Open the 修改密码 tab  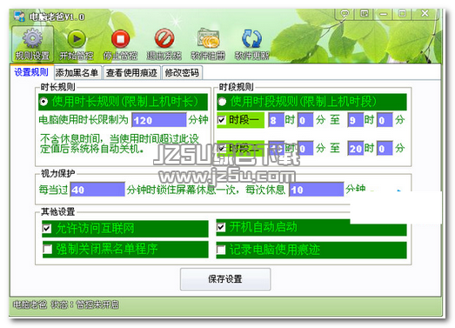pos(182,72)
